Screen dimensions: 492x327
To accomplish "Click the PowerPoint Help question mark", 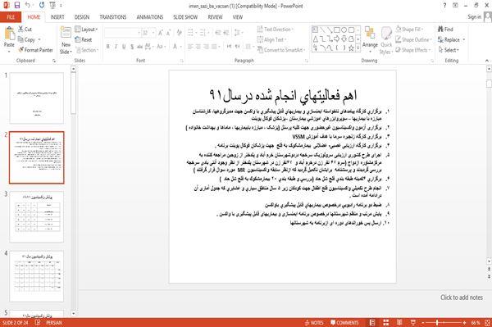I will tap(444, 6).
